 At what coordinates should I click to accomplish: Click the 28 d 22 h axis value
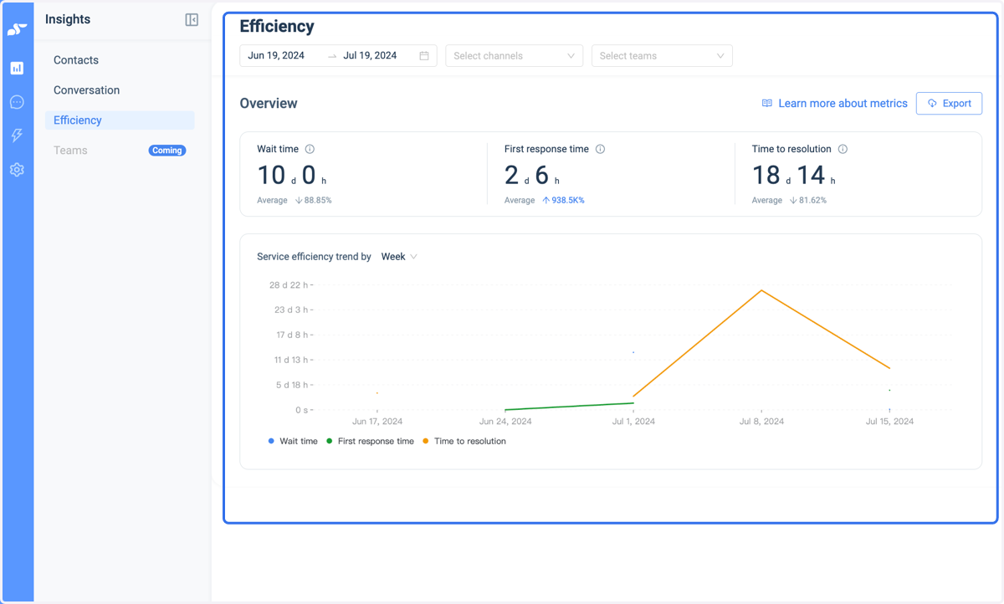[x=289, y=285]
